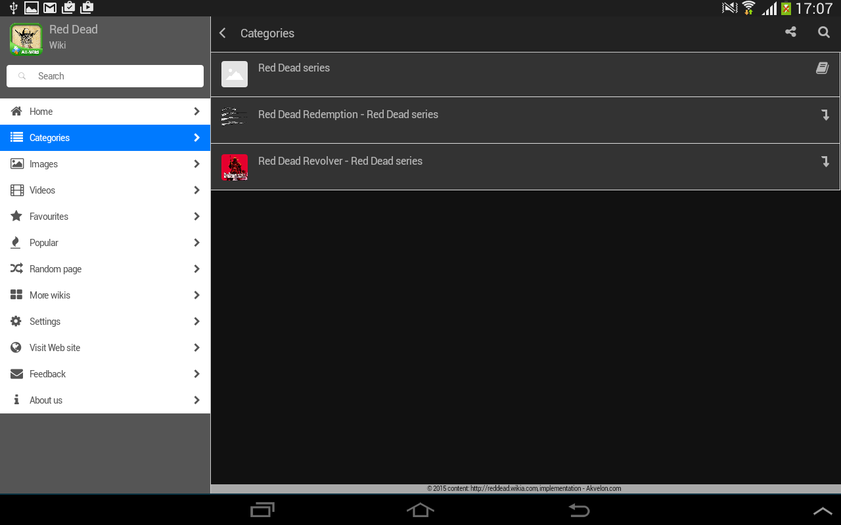Expand the Categories menu chevron
The height and width of the screenshot is (525, 841).
[196, 138]
